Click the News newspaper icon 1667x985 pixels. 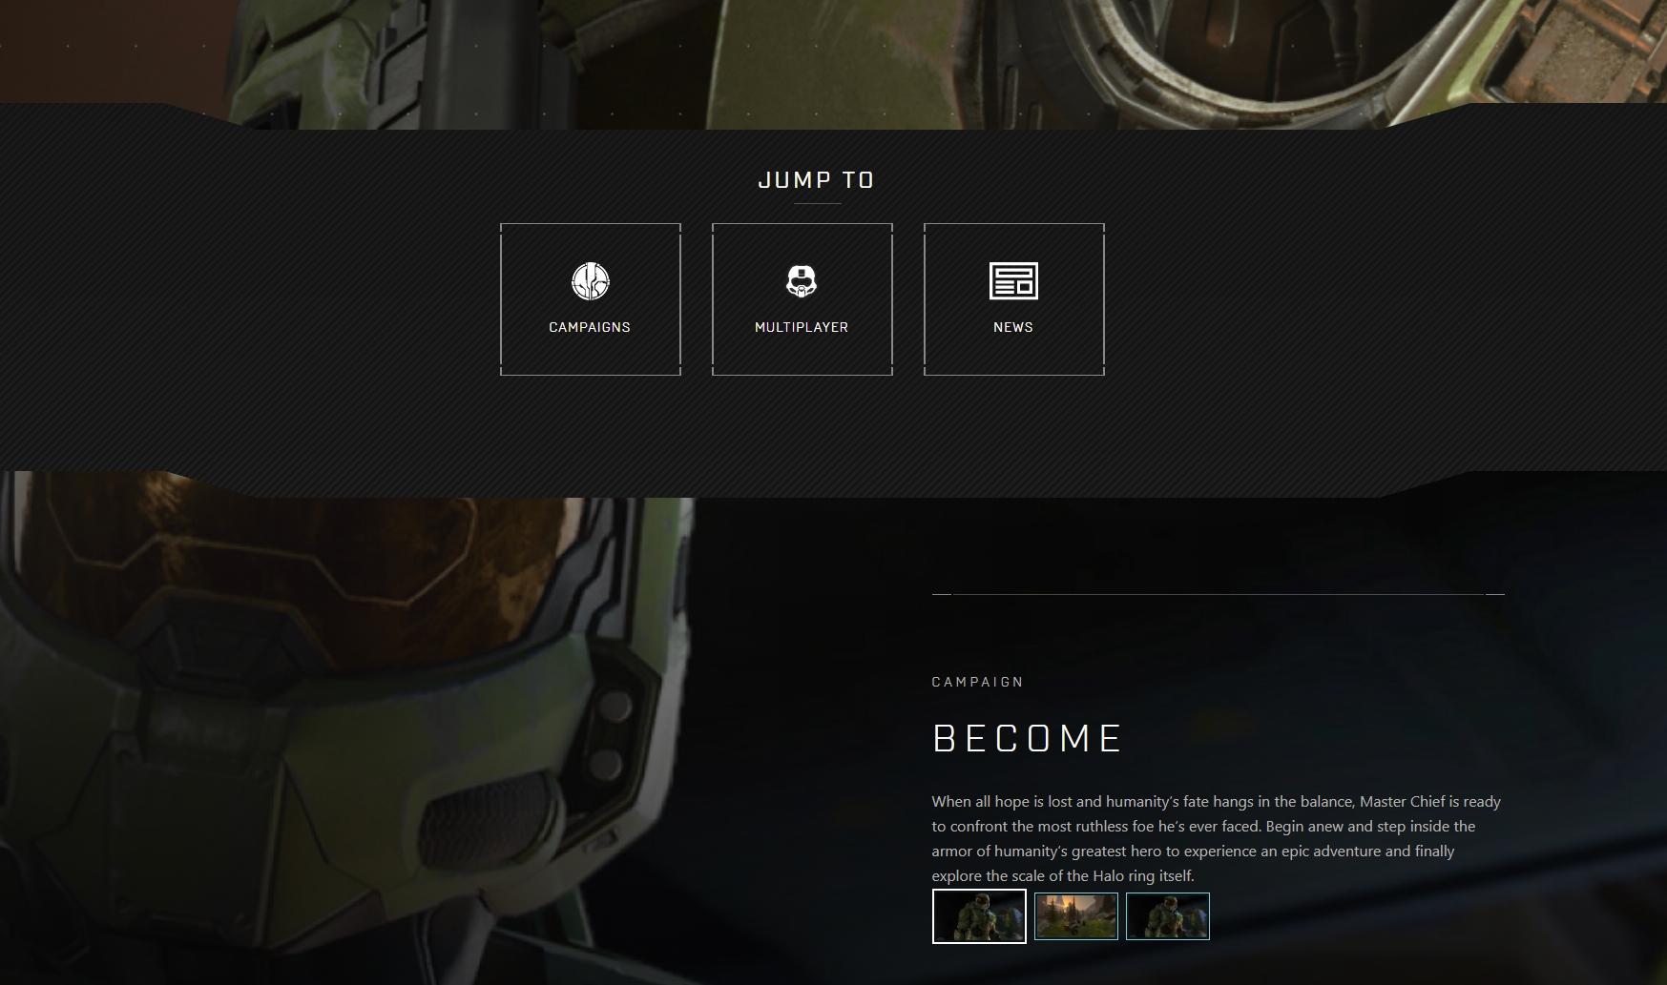coord(1013,281)
